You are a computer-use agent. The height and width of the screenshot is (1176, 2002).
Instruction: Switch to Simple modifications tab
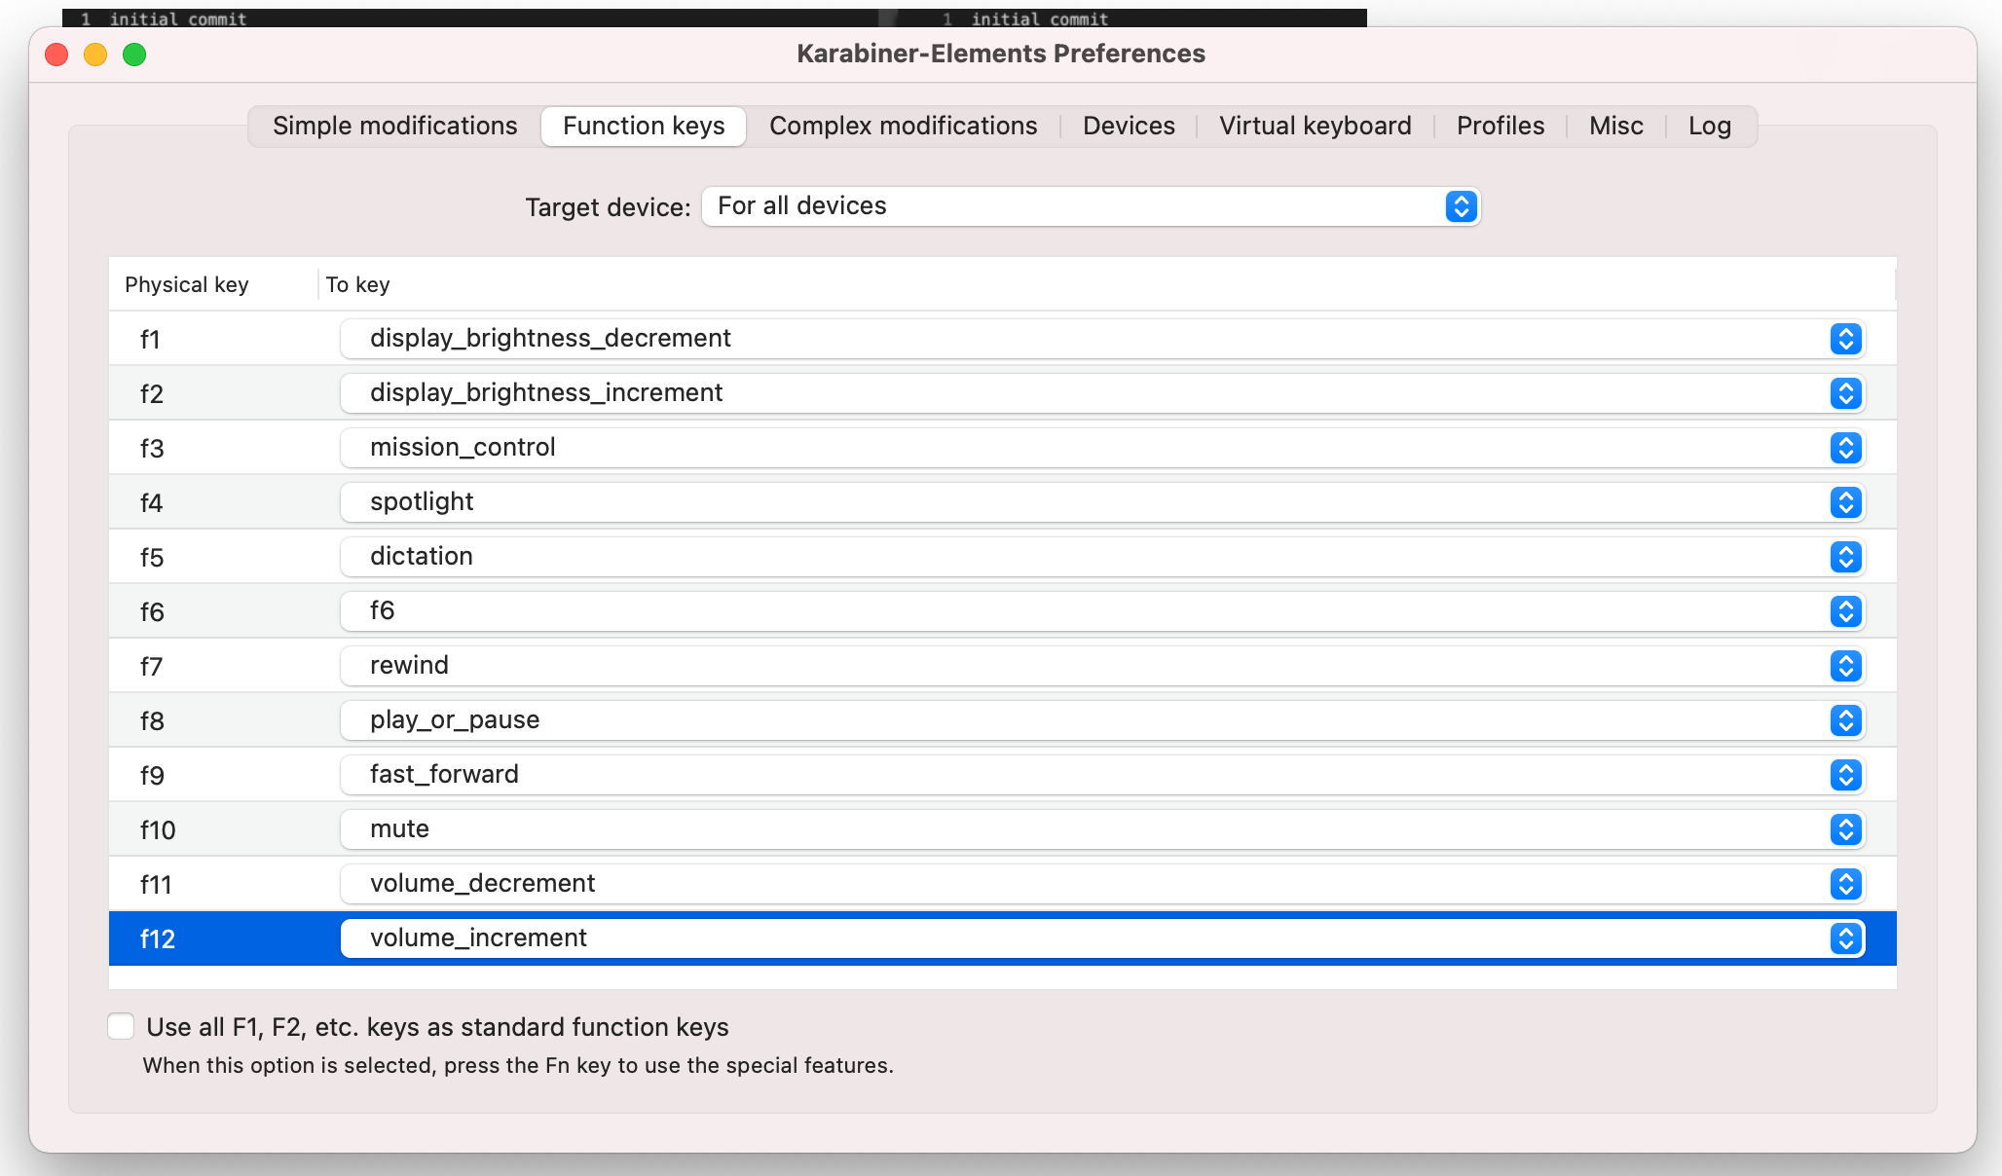point(394,127)
